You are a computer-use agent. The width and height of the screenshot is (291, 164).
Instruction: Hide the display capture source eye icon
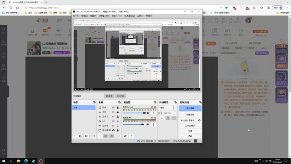coord(113,130)
